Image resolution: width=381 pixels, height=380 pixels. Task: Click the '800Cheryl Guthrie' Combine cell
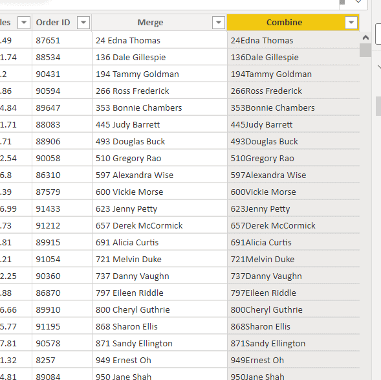click(294, 309)
